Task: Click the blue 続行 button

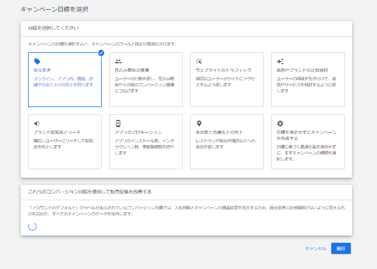Action: pyautogui.click(x=341, y=248)
